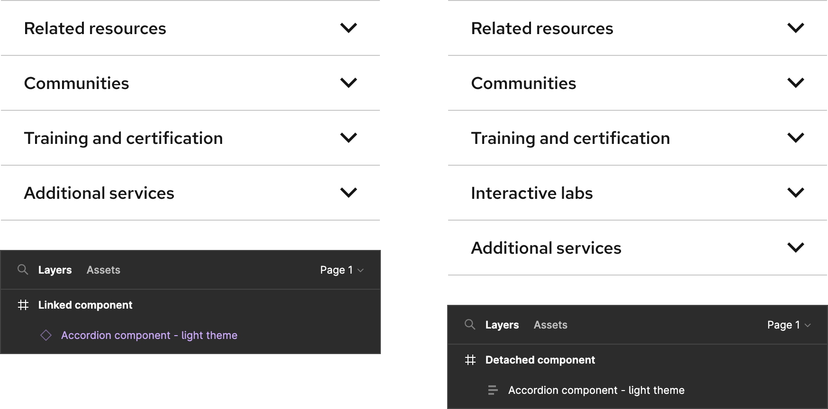Switch to Assets tab above Detached component
The image size is (828, 409).
[550, 325]
